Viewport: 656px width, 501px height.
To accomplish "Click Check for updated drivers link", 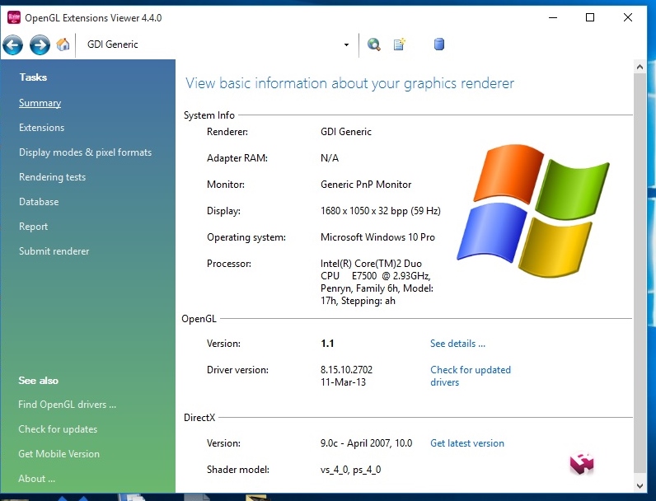I will [471, 376].
